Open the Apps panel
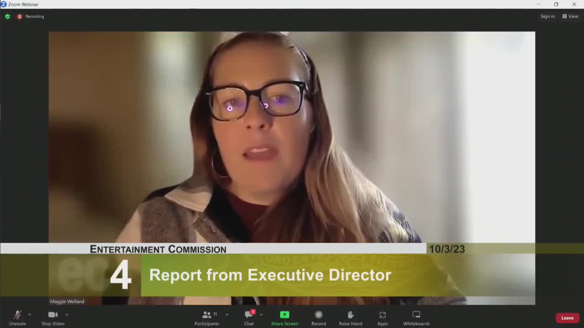 click(382, 318)
